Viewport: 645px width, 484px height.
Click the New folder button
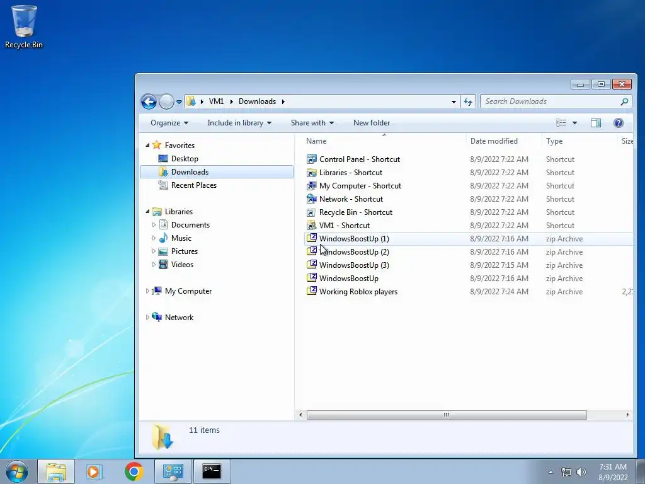tap(372, 123)
